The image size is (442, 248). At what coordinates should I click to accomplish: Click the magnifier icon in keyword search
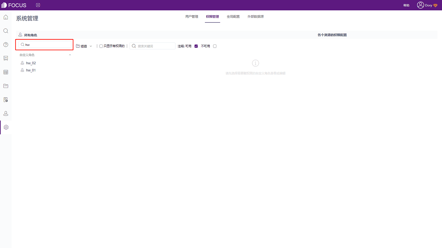point(134,46)
